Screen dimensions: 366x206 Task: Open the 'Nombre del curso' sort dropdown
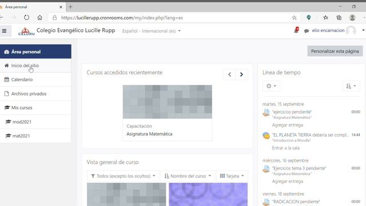pyautogui.click(x=188, y=176)
